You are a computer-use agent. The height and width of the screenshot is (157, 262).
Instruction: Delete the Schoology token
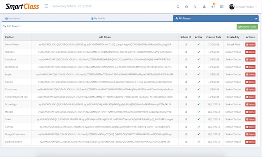click(250, 104)
